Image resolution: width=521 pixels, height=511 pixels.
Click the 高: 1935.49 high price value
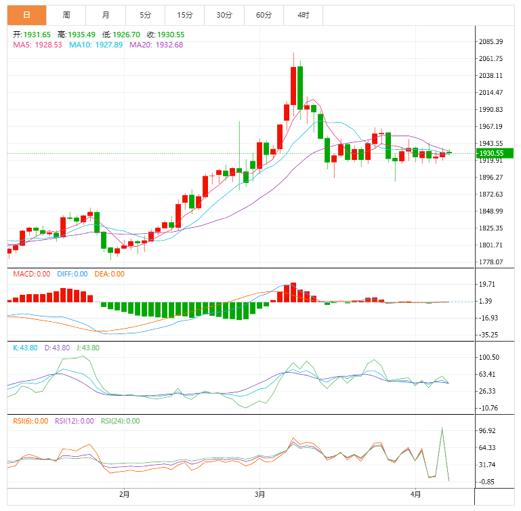point(77,35)
